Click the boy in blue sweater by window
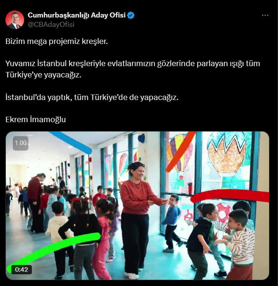The image size is (278, 286). [171, 223]
